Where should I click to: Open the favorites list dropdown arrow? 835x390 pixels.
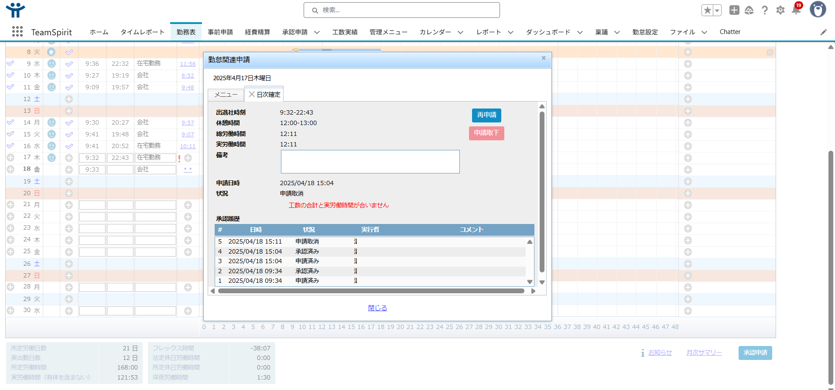click(717, 10)
